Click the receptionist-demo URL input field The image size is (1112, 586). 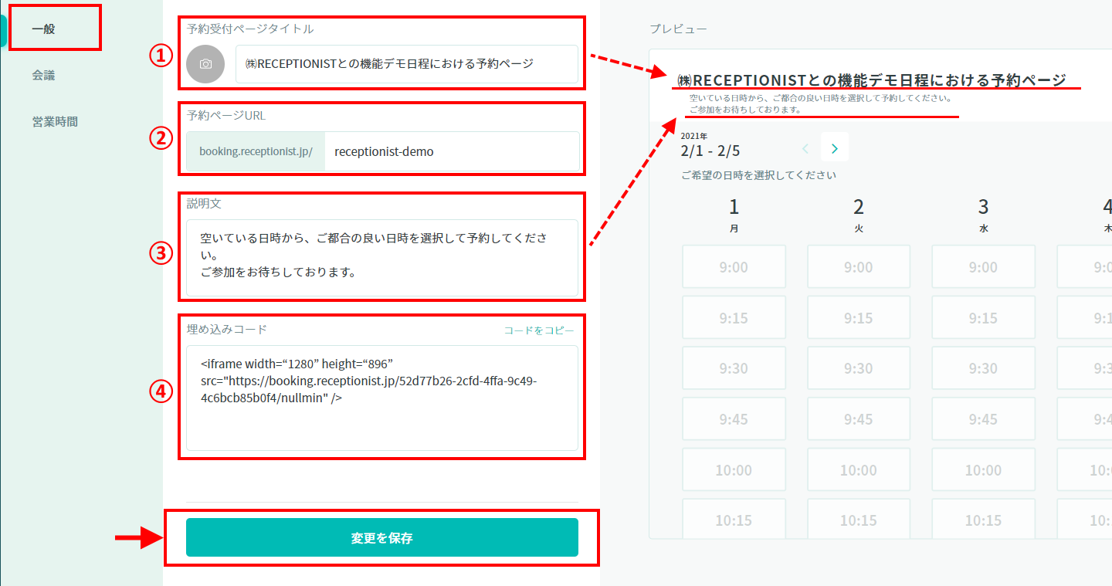pyautogui.click(x=451, y=151)
